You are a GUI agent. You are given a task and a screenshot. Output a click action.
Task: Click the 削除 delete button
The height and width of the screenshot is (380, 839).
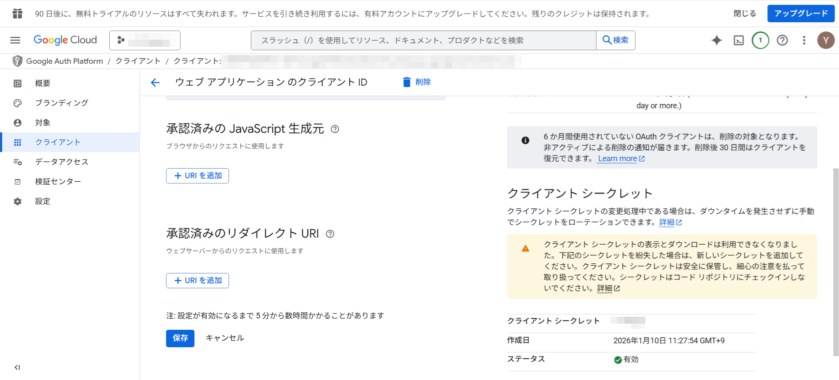(x=417, y=82)
